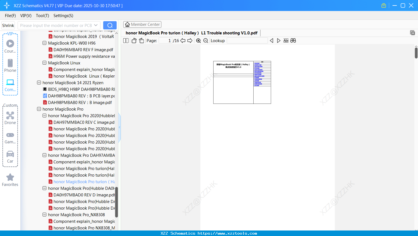Open the Settings(S) menu
The image size is (418, 236).
[x=63, y=16]
